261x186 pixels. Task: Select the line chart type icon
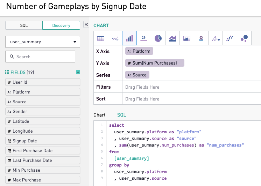pos(115,38)
